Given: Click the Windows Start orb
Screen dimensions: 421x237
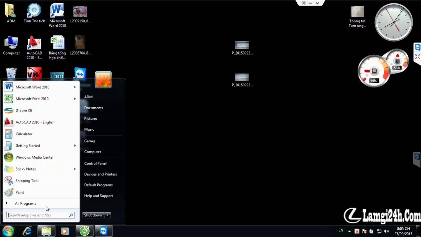Looking at the screenshot, I should pos(8,231).
